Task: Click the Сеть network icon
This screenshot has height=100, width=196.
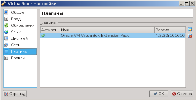Action: click(6, 45)
